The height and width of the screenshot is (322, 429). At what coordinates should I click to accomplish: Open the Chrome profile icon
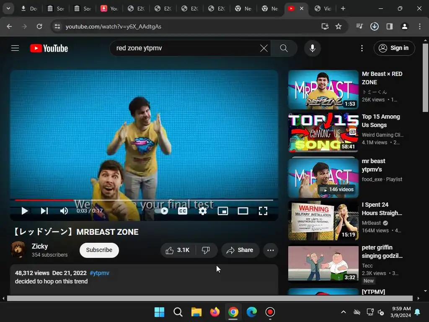(405, 26)
